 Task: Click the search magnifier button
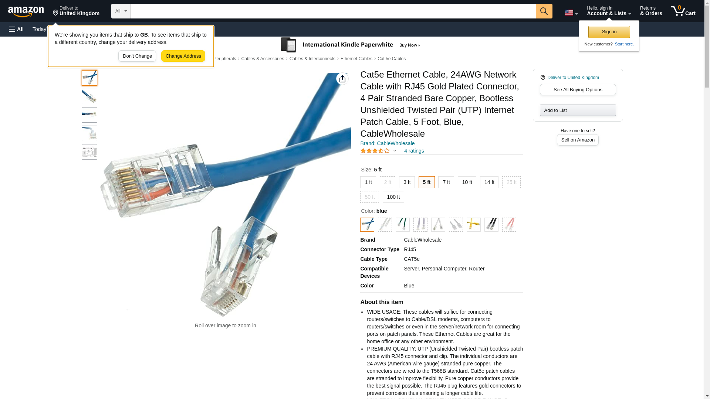coord(544,11)
